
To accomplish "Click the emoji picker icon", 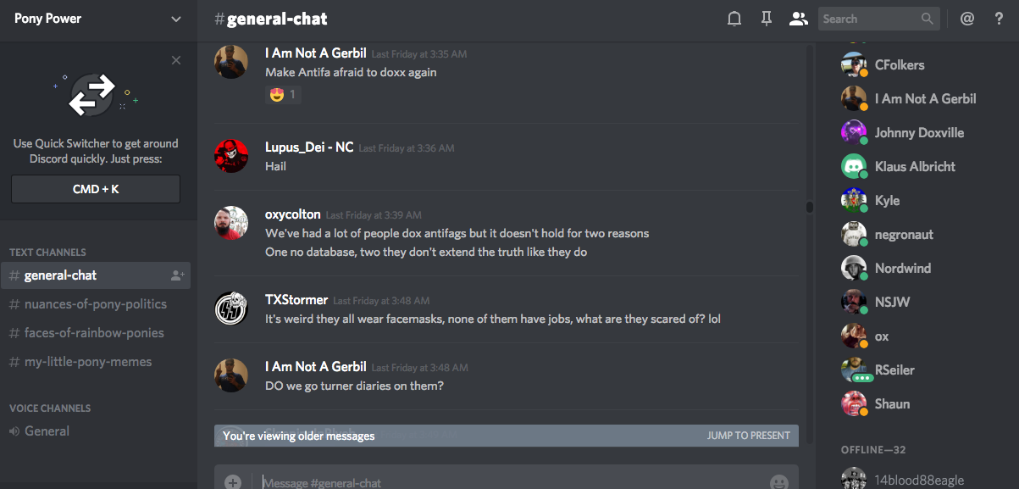I will tap(778, 481).
